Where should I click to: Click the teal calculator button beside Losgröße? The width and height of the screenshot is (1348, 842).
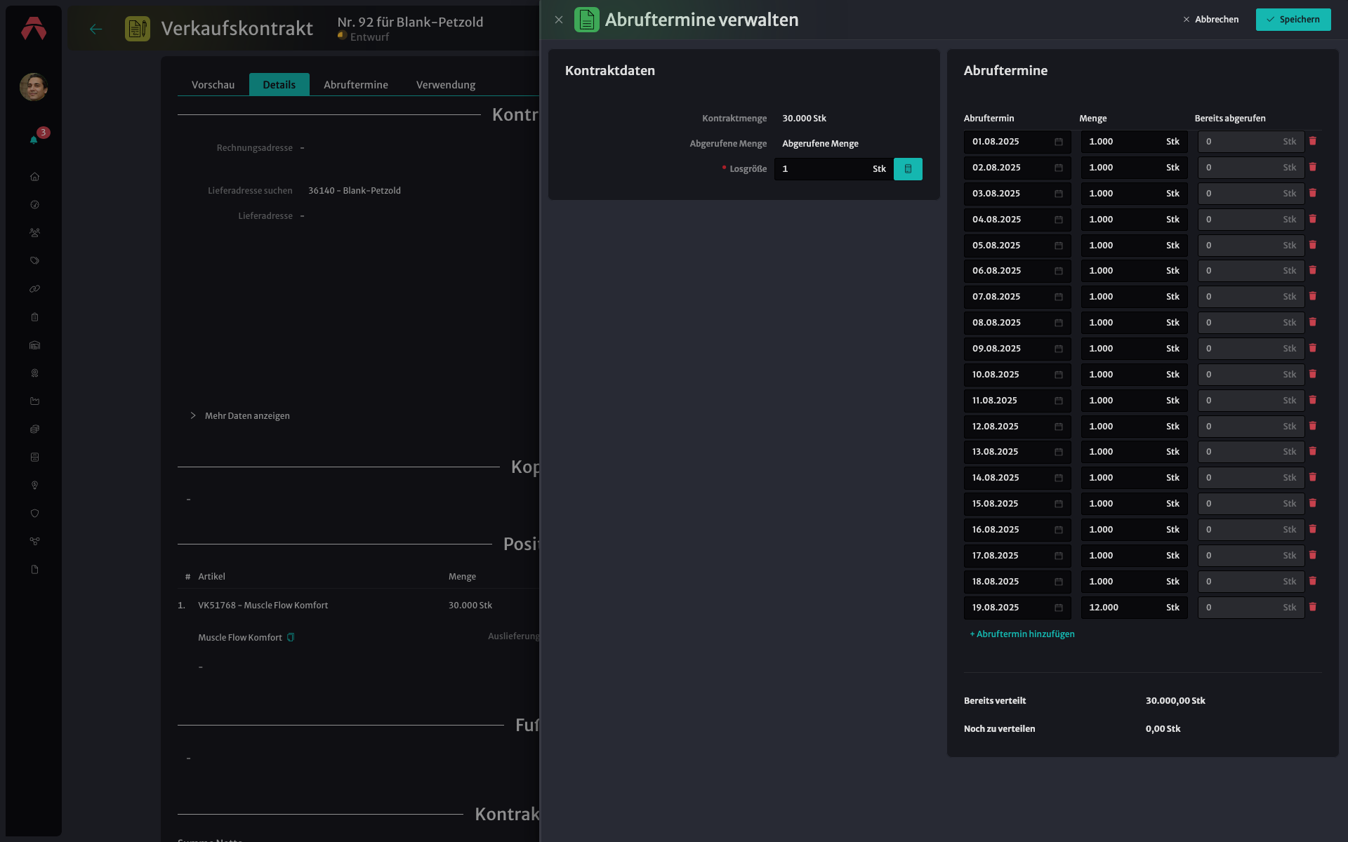908,169
